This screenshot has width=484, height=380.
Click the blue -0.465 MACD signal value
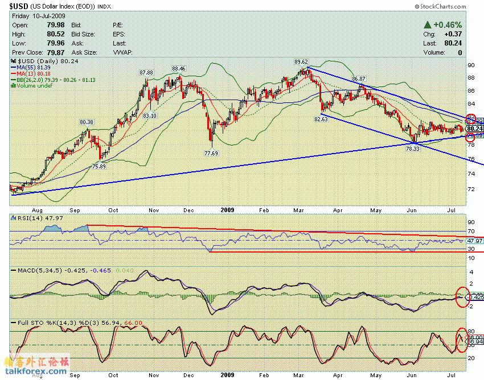pos(101,271)
